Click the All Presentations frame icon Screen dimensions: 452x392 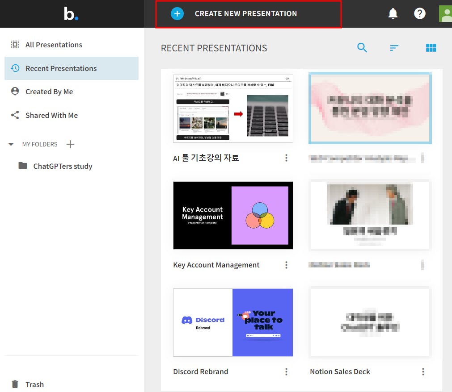15,44
